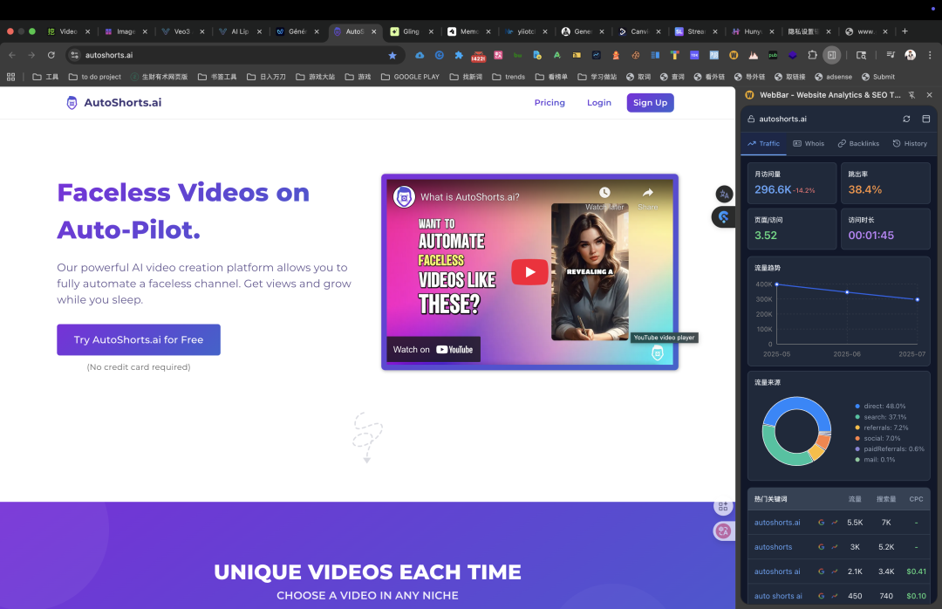Open the tab search icon in toolbar
Viewport: 942px width, 609px height.
[x=861, y=55]
